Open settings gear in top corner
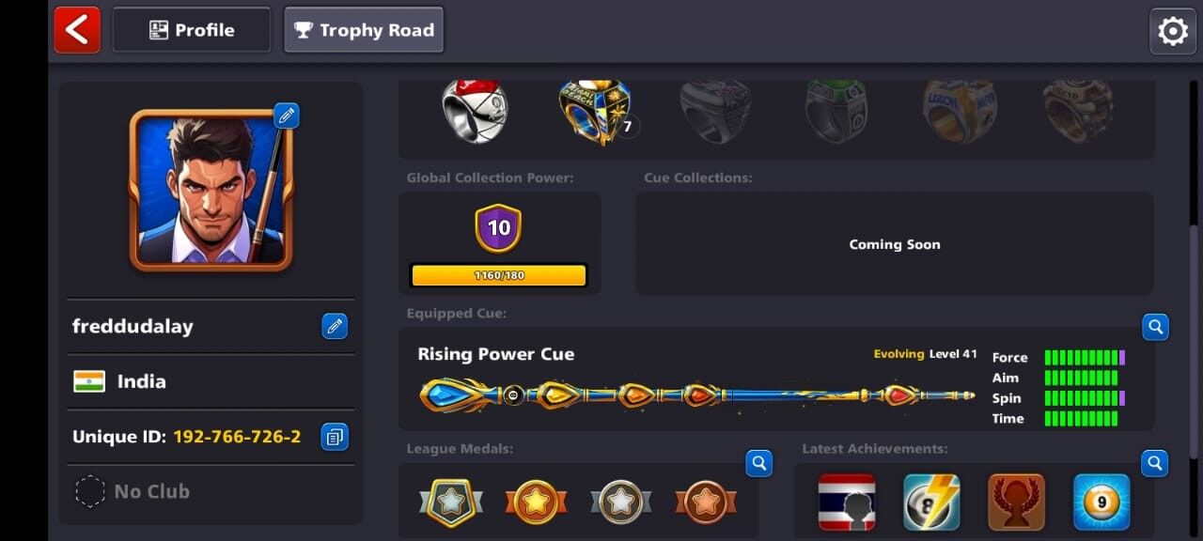Image resolution: width=1203 pixels, height=541 pixels. 1173,31
